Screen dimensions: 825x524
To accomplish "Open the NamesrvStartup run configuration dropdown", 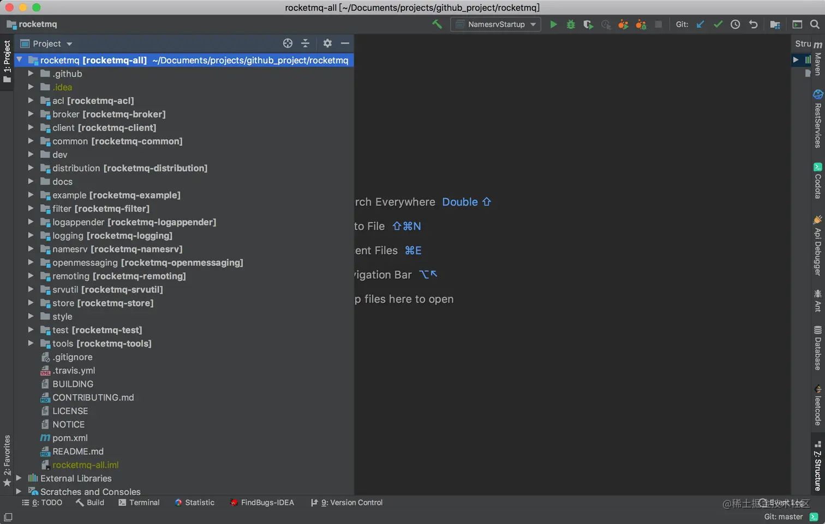I will (495, 24).
